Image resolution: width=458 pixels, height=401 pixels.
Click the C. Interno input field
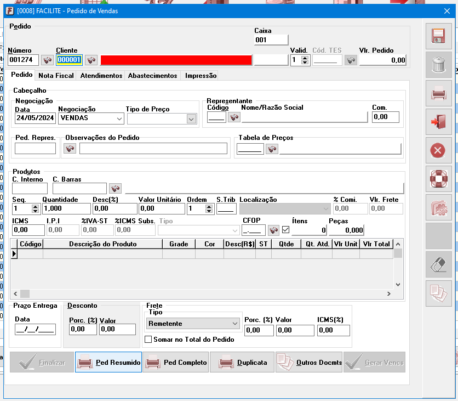coord(30,188)
